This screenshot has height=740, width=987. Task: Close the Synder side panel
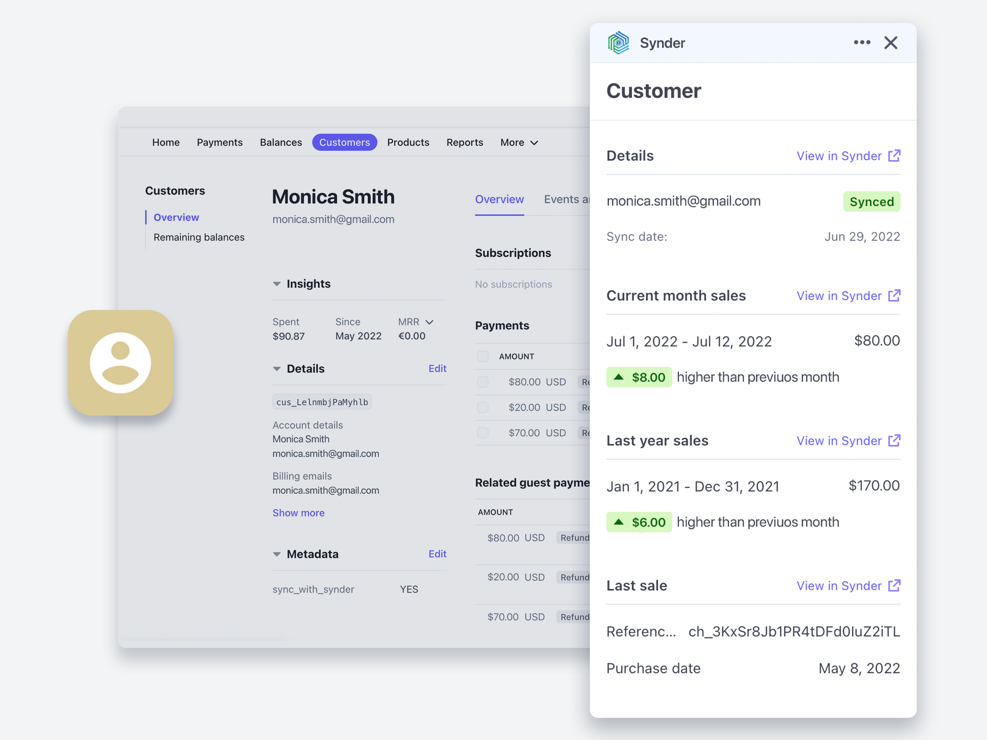[891, 42]
